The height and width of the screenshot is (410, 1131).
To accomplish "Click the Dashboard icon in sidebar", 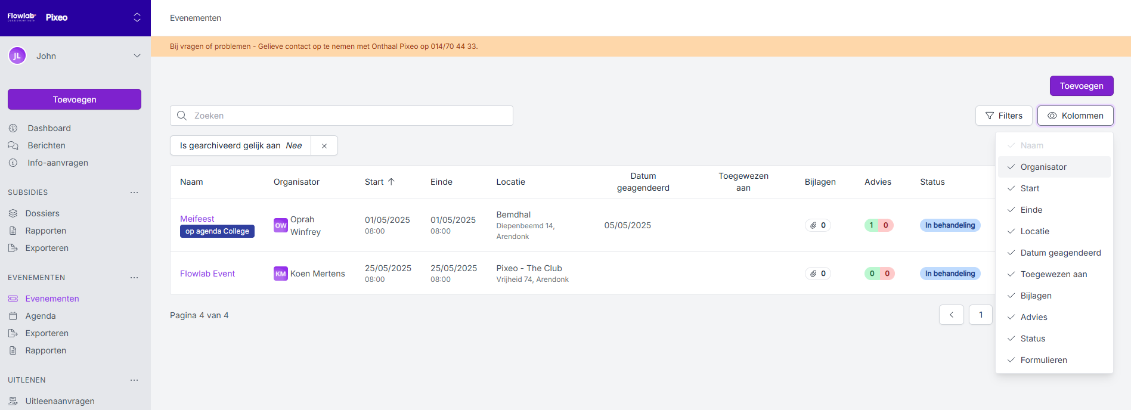I will (x=13, y=128).
